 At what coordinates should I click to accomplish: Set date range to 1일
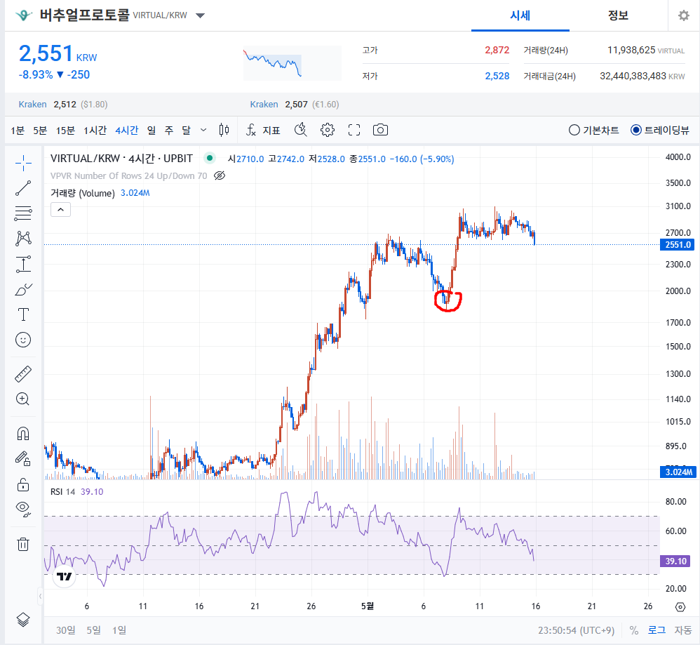(x=119, y=630)
